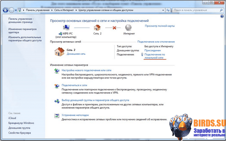226x141 pixels.
Task: Expand arrow after Панель управления breadcrumb
Action: click(x=52, y=10)
